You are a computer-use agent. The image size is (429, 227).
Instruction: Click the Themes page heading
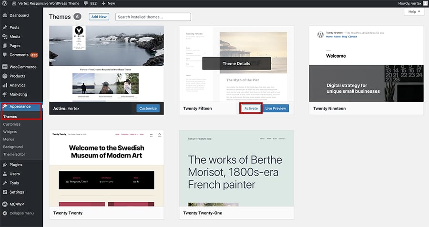point(60,17)
